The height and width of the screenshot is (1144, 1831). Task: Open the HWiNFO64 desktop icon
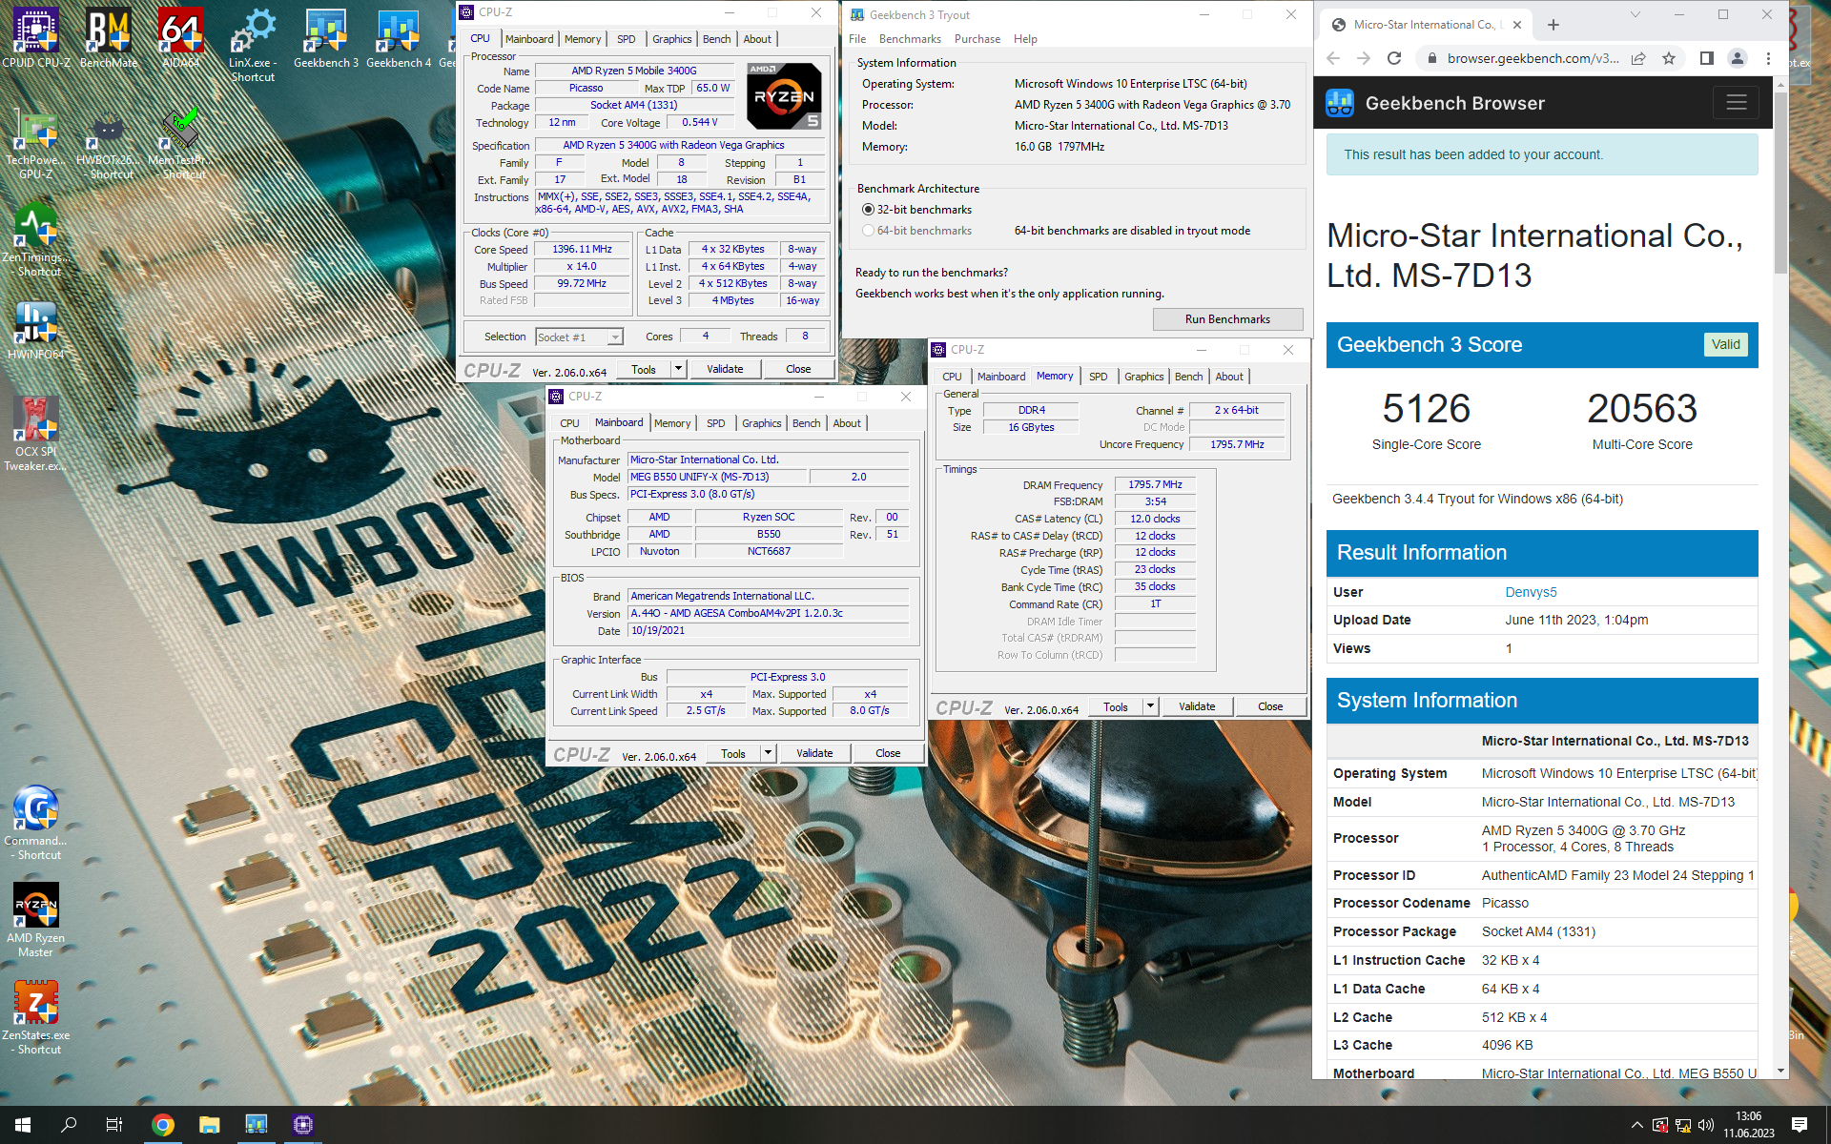tap(36, 331)
